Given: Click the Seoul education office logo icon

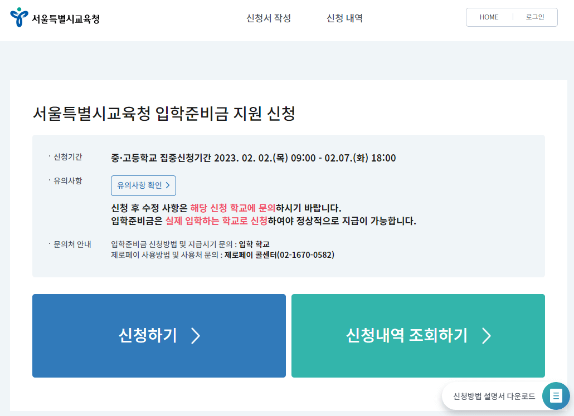Looking at the screenshot, I should (x=20, y=17).
